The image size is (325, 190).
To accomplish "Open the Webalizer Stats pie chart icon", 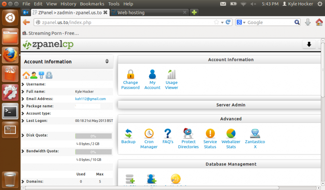I will coord(231,133).
